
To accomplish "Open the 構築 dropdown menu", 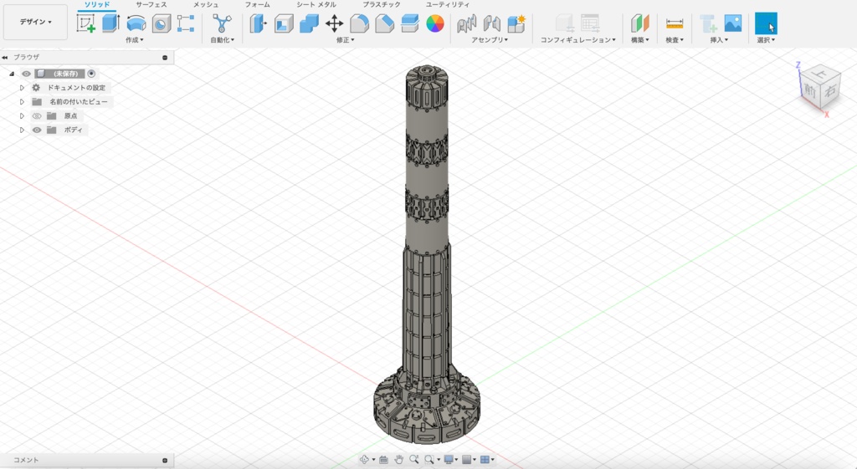I will pos(640,40).
